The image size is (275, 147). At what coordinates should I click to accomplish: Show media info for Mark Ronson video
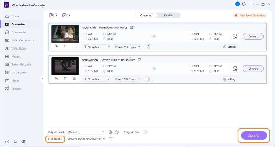click(148, 79)
